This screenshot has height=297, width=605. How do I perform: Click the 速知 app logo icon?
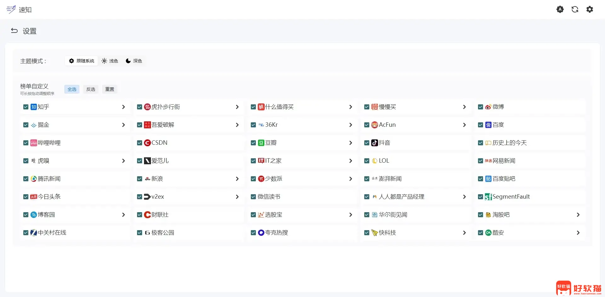click(11, 9)
